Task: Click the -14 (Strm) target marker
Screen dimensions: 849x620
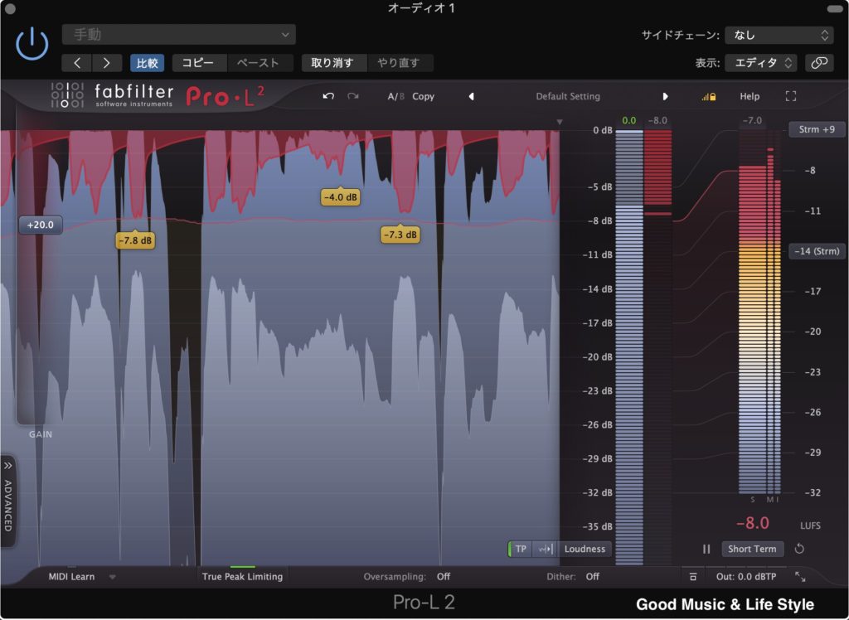Action: 817,251
